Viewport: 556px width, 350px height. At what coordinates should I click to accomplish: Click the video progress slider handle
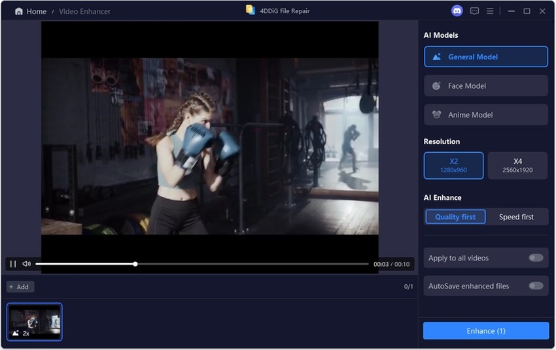(135, 264)
